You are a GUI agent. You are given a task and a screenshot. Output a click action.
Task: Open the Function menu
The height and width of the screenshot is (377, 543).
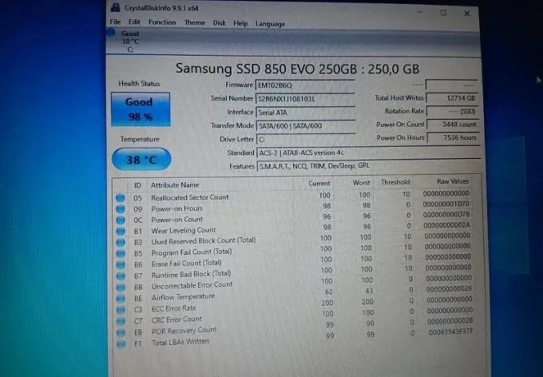click(x=162, y=22)
